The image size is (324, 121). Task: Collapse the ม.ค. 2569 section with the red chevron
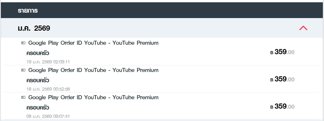(303, 28)
